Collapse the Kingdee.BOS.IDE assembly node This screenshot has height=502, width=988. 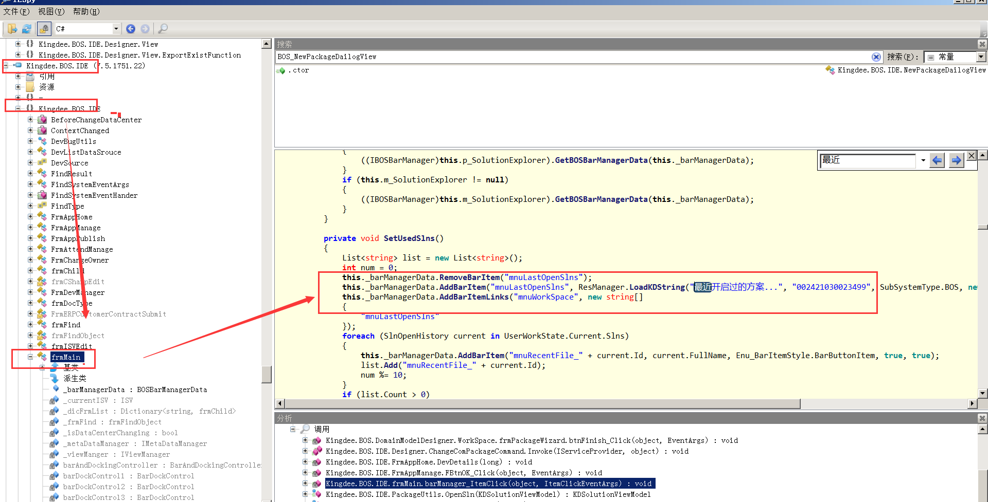tap(6, 65)
